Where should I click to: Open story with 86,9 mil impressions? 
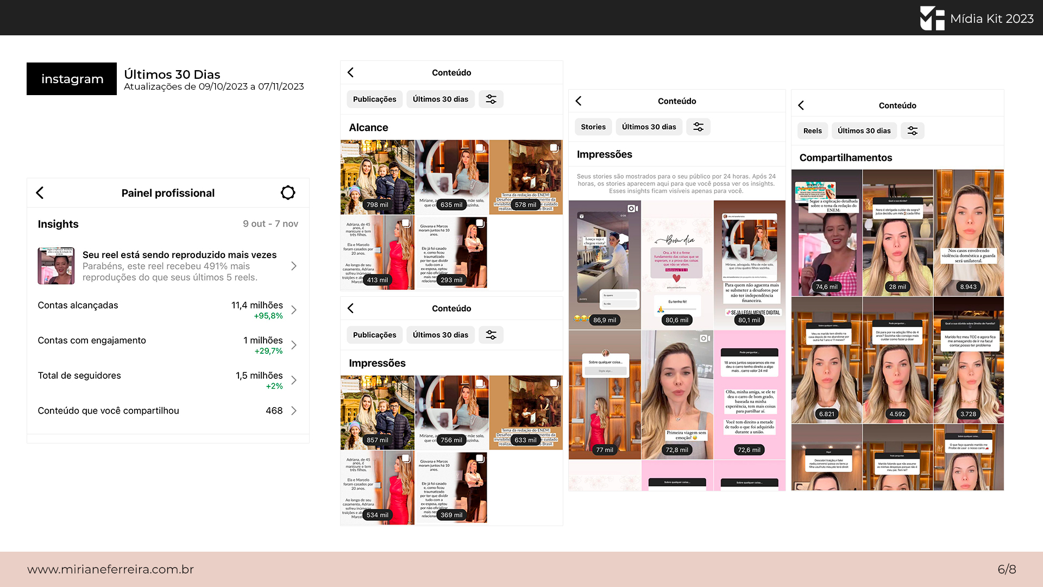click(x=605, y=265)
